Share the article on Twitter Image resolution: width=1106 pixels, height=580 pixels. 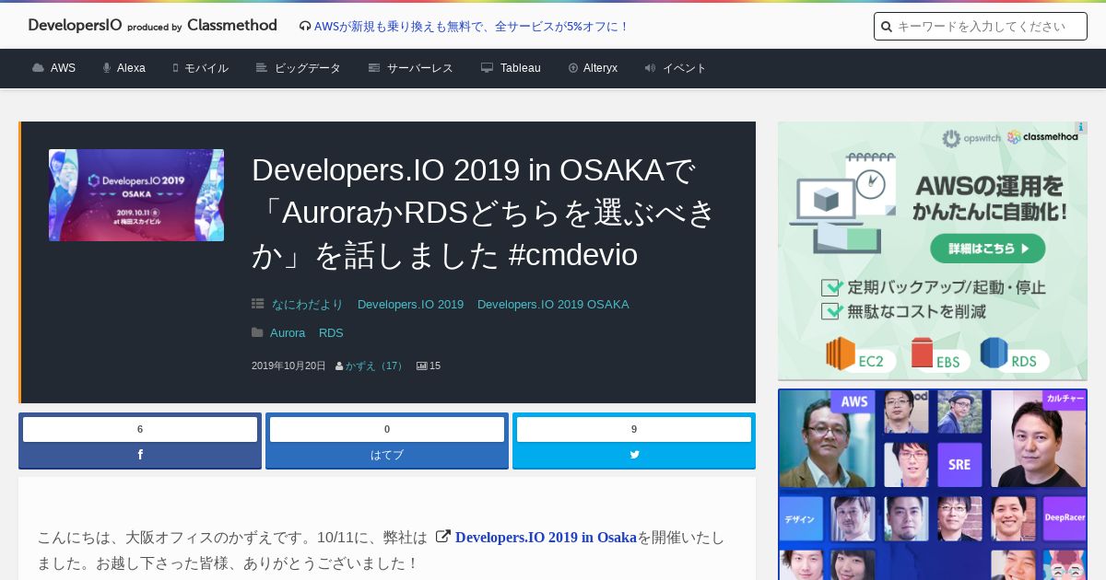coord(634,455)
